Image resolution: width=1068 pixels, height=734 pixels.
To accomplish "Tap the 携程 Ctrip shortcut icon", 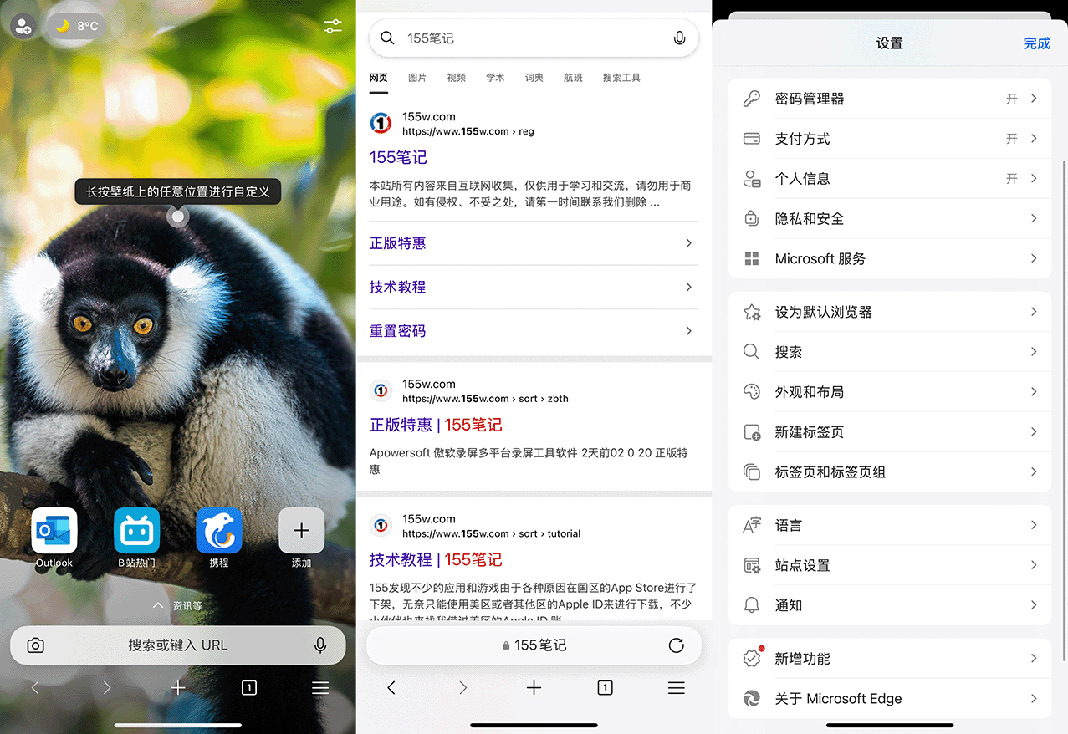I will (219, 531).
